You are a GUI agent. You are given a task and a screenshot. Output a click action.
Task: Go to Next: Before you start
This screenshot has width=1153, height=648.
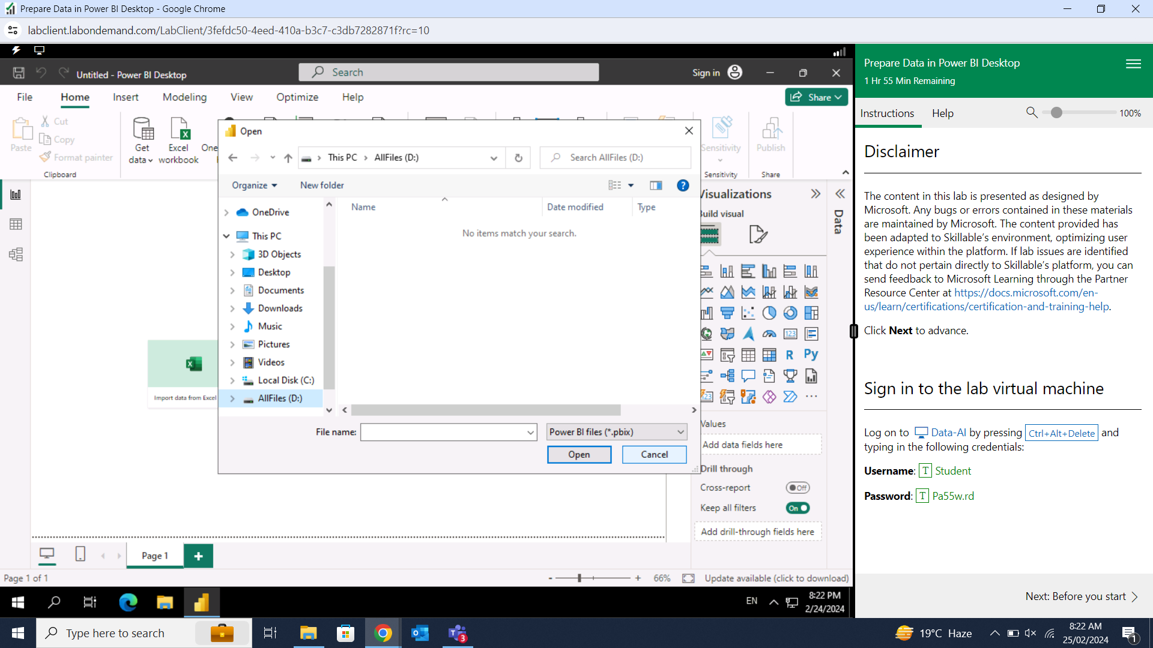coord(1082,596)
